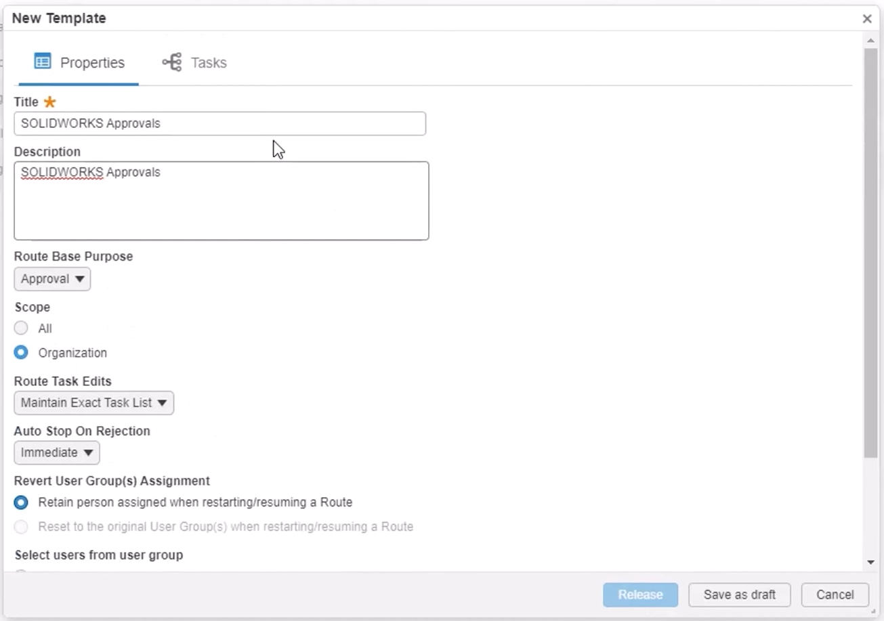Open the Route Task Edits dropdown
This screenshot has width=884, height=621.
pyautogui.click(x=93, y=402)
